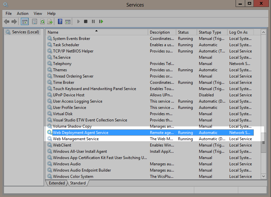
Task: Open the blue Help toolbar icon
Action: tap(60, 21)
